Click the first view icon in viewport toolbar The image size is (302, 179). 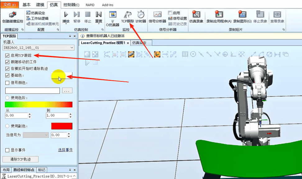coord(87,54)
